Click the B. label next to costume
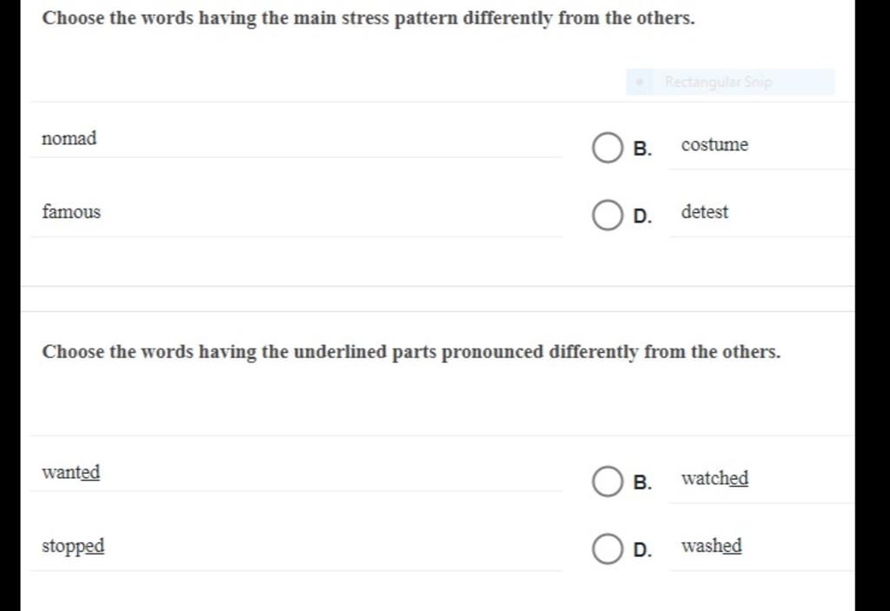890x611 pixels. point(642,149)
